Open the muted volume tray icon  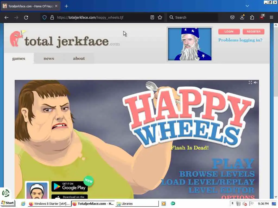coord(245,204)
